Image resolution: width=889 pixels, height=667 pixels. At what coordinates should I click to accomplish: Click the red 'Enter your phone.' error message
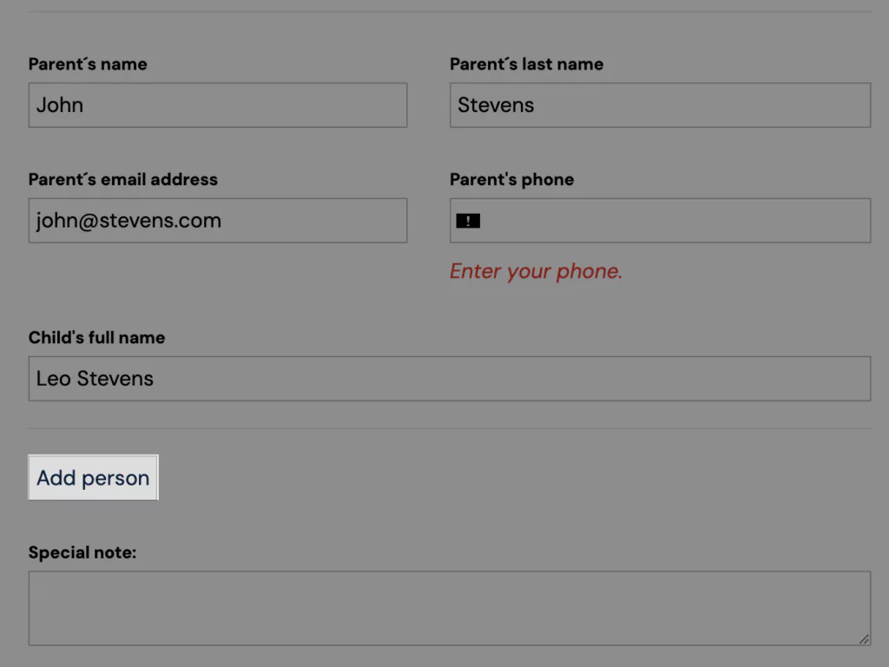point(536,271)
